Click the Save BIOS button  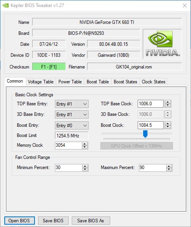coord(53,220)
